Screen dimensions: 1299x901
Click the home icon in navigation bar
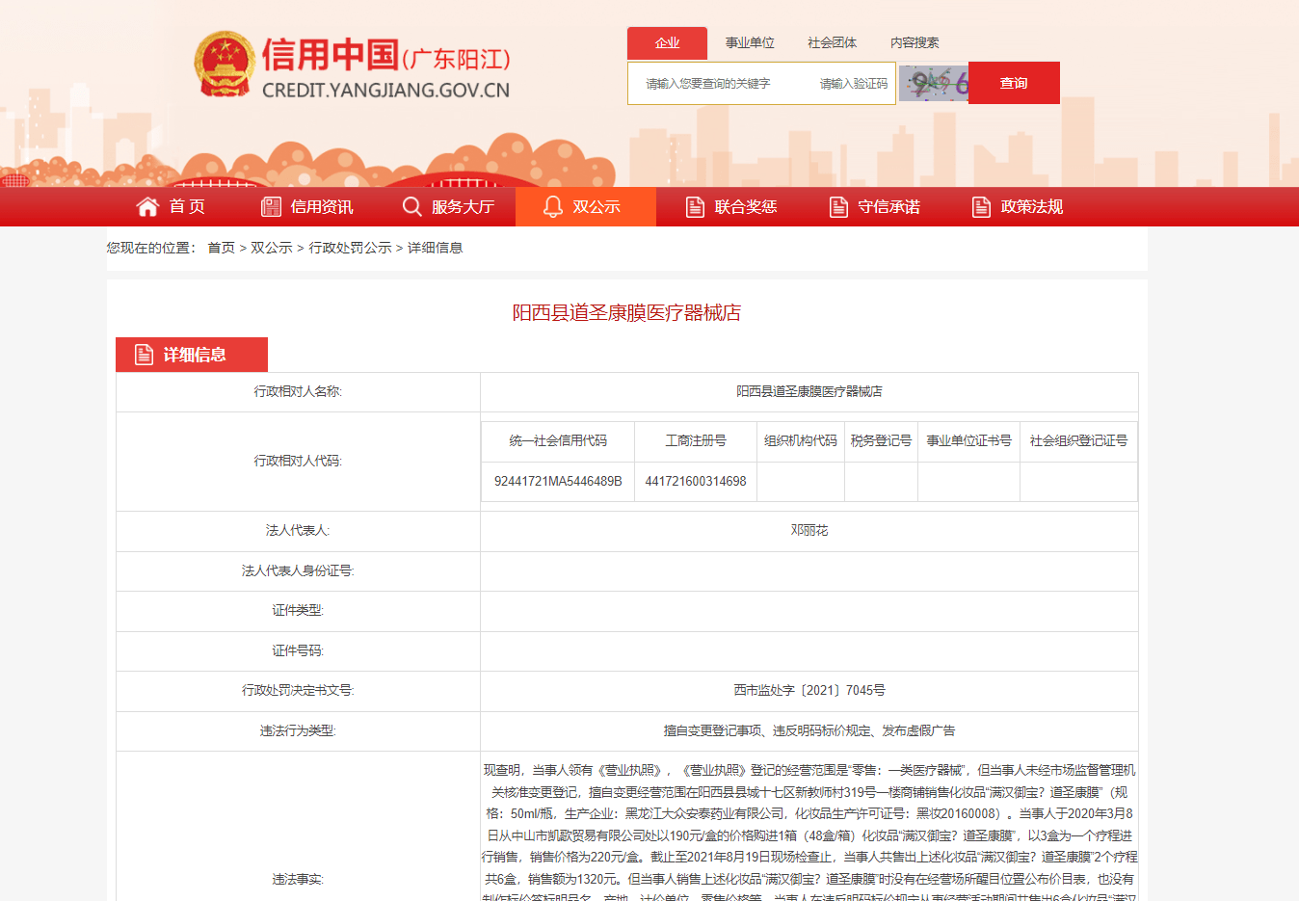(x=147, y=207)
